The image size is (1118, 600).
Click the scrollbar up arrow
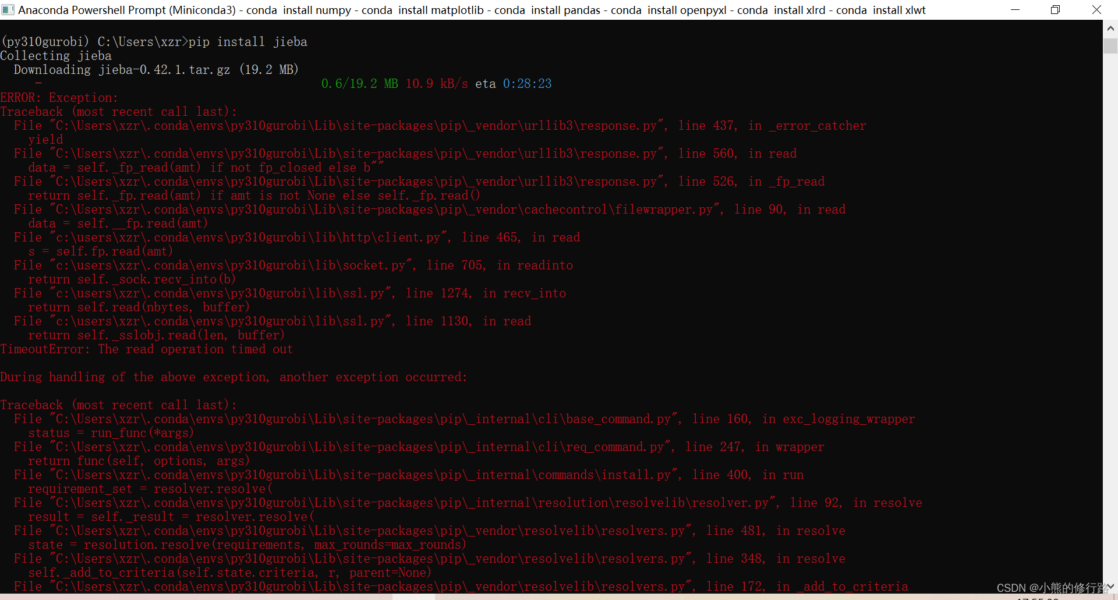[x=1110, y=27]
